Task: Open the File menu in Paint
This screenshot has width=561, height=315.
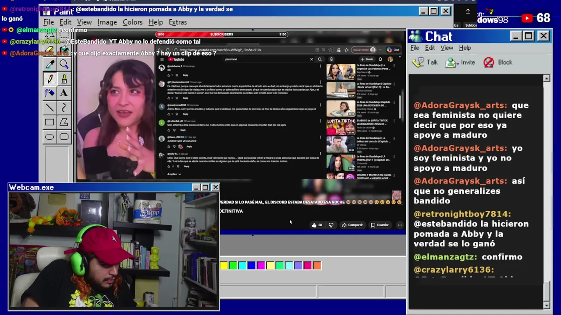Action: tap(49, 22)
